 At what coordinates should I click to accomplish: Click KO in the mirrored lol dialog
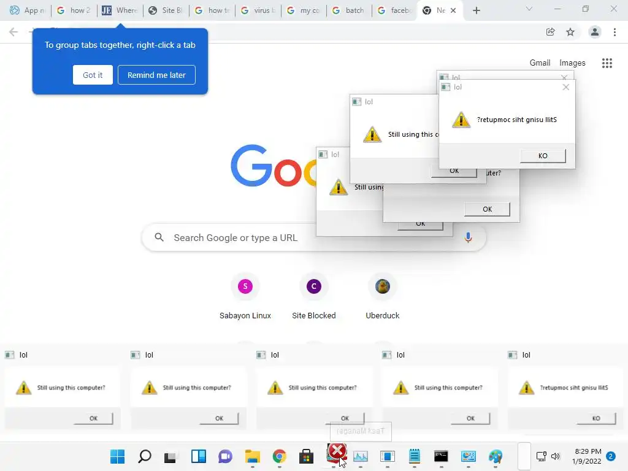pyautogui.click(x=543, y=156)
